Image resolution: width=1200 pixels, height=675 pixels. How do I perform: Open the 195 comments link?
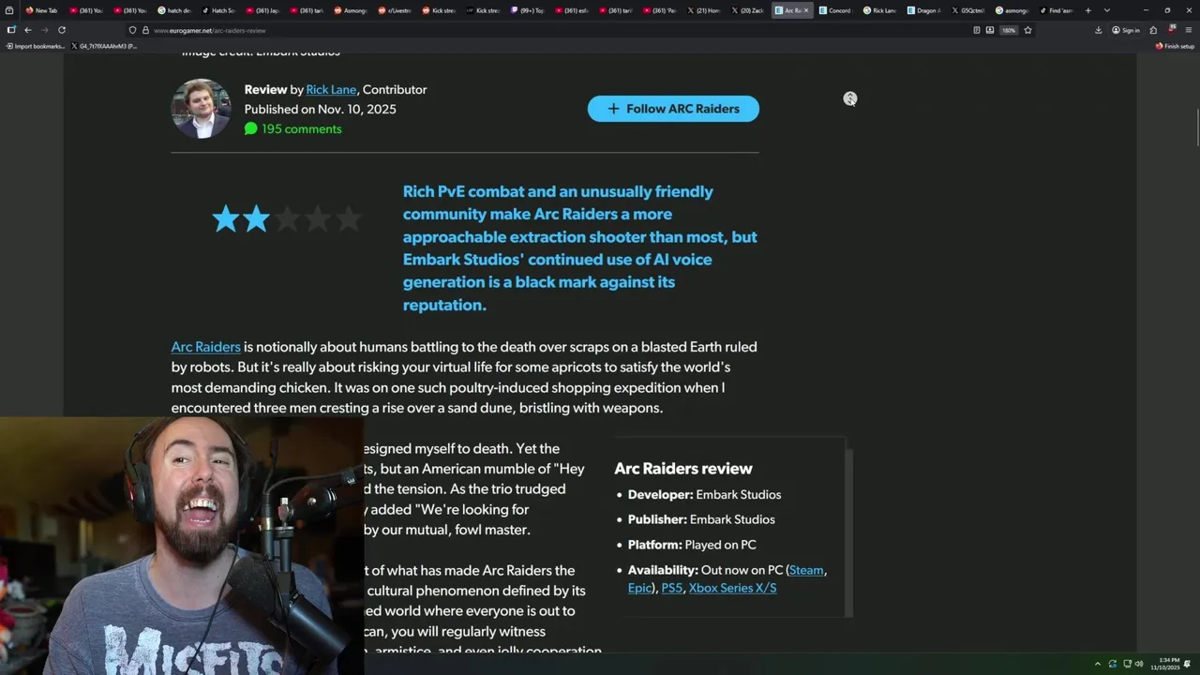pos(301,129)
